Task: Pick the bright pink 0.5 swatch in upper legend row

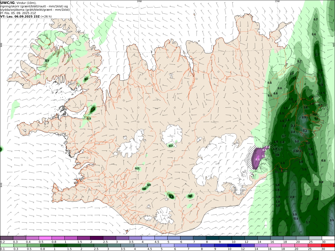Action: (x=45, y=238)
